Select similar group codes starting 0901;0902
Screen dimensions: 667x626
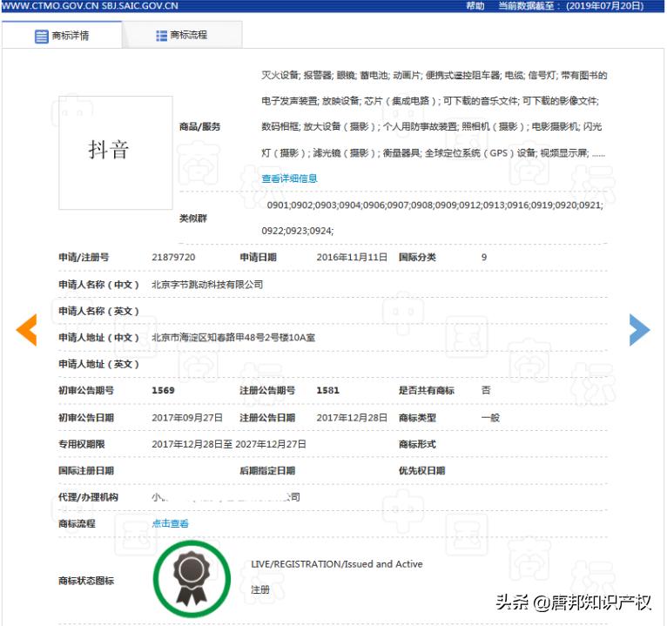pos(432,218)
